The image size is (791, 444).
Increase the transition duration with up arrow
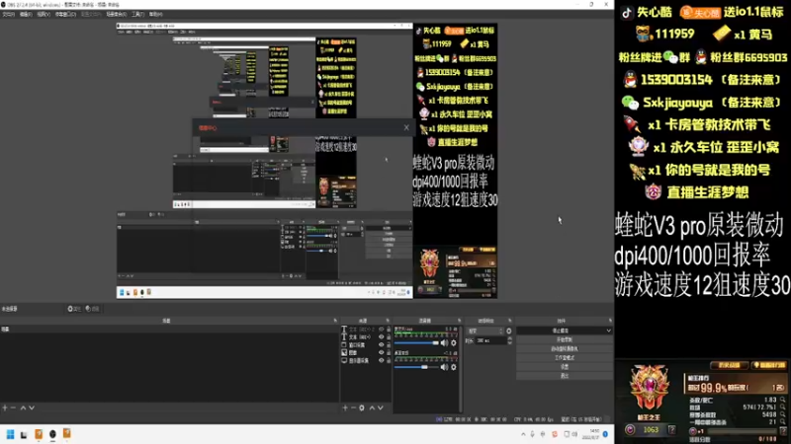click(509, 338)
